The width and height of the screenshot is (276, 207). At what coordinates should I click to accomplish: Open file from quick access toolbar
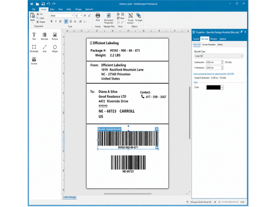pyautogui.click(x=38, y=4)
